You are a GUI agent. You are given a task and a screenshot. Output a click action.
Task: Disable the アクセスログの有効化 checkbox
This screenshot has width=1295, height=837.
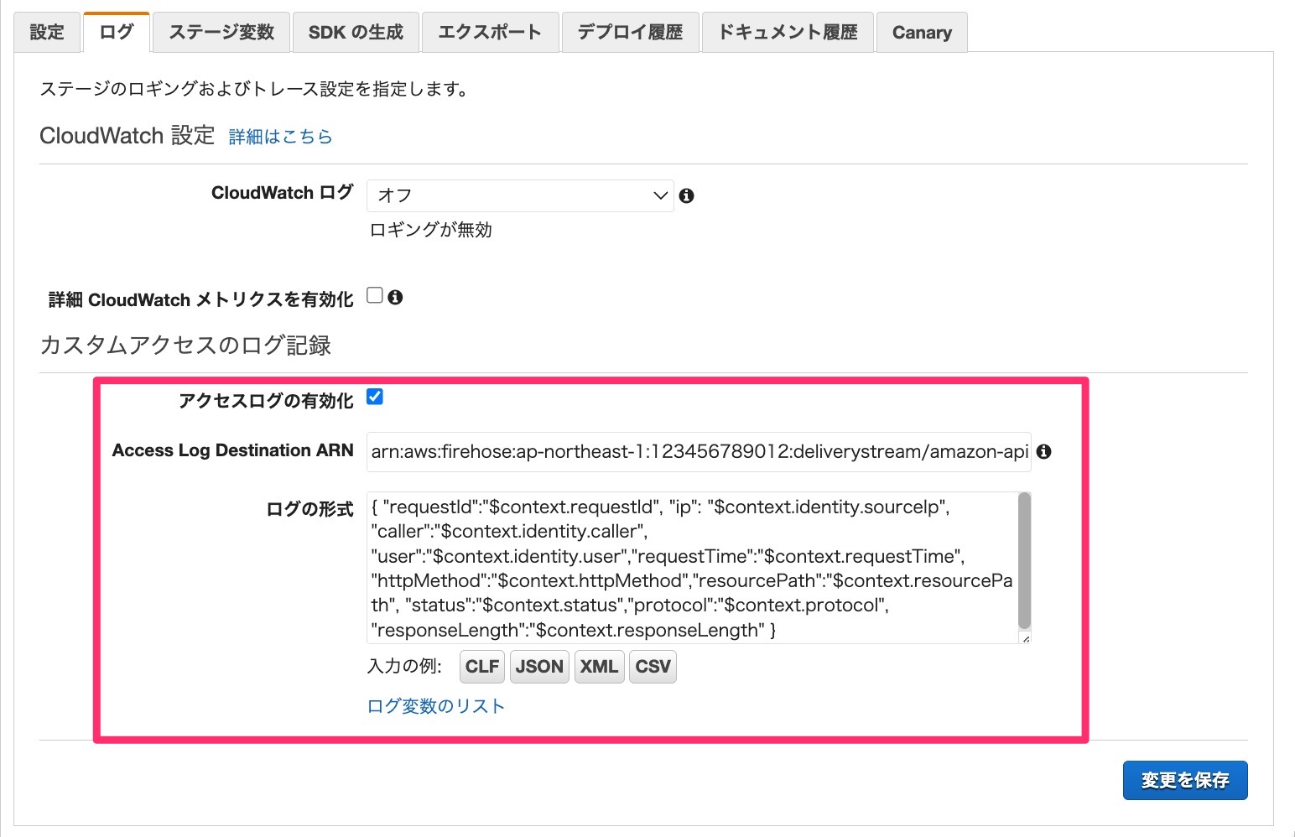375,397
